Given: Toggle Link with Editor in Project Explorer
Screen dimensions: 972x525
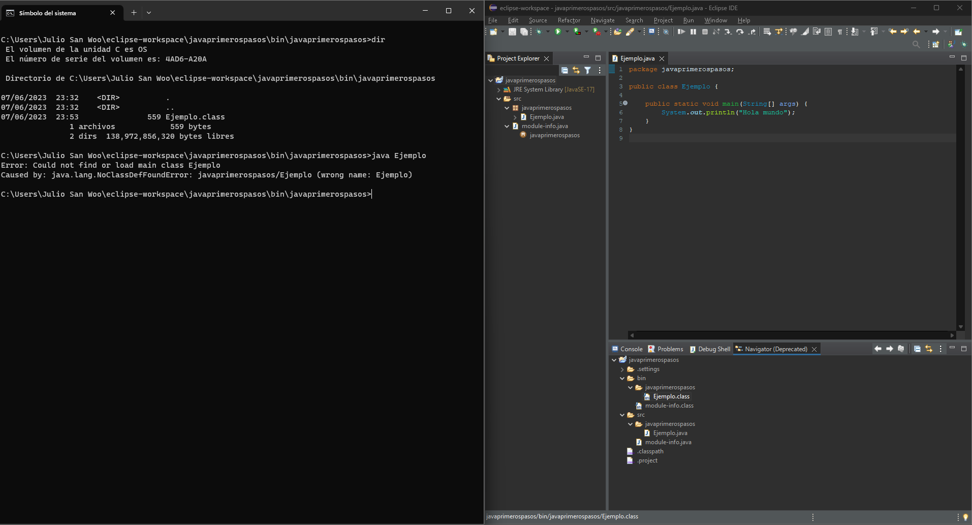Looking at the screenshot, I should coord(576,70).
